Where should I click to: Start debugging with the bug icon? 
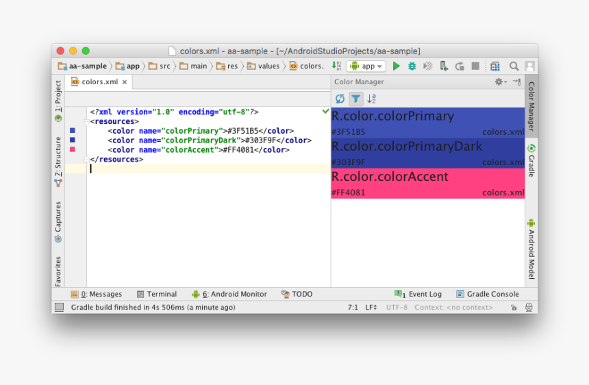(x=412, y=66)
